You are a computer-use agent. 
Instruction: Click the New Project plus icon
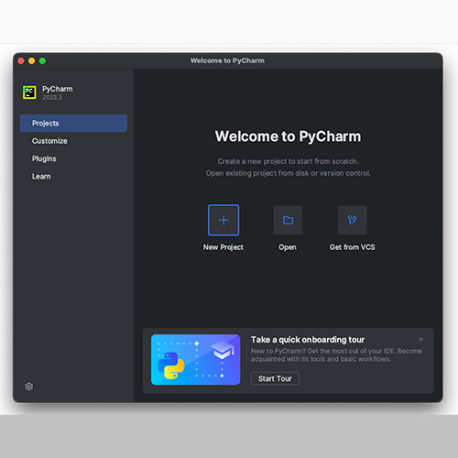coord(224,220)
